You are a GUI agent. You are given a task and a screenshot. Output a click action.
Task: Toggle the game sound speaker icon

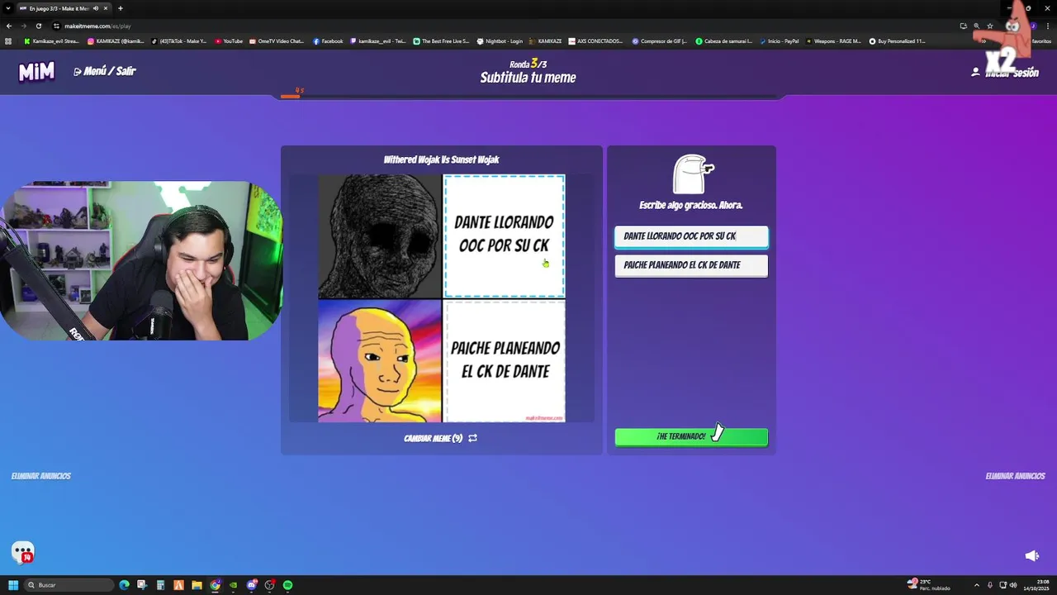pos(1031,556)
